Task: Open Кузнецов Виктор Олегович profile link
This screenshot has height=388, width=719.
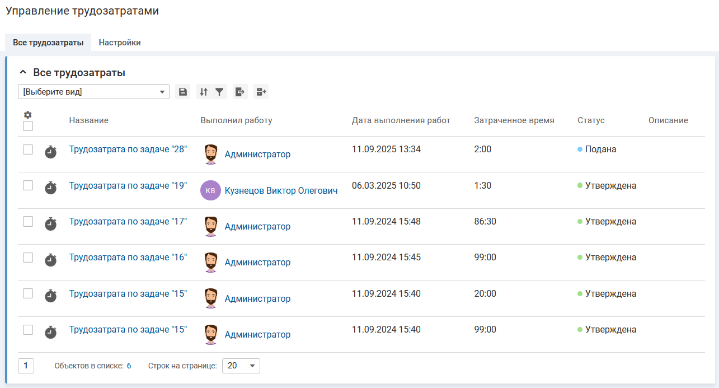Action: point(281,190)
